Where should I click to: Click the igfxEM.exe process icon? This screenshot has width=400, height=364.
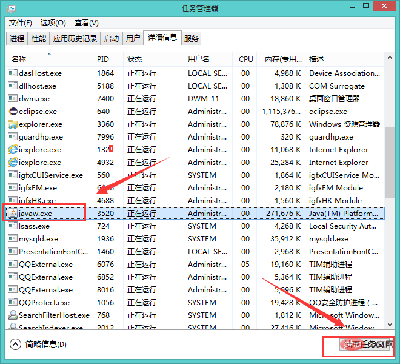pos(13,187)
